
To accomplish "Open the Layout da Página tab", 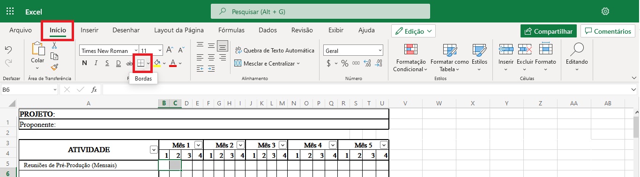I will point(179,30).
